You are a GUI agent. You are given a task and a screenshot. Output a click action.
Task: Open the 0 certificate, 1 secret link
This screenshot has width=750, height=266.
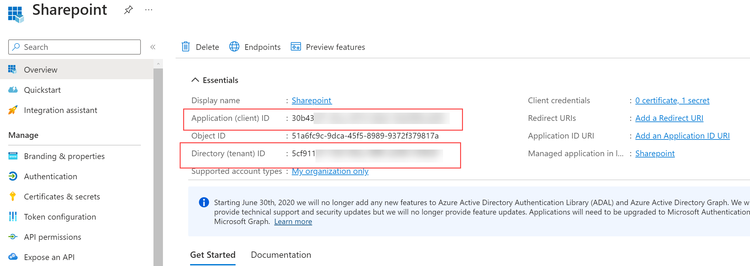(672, 100)
